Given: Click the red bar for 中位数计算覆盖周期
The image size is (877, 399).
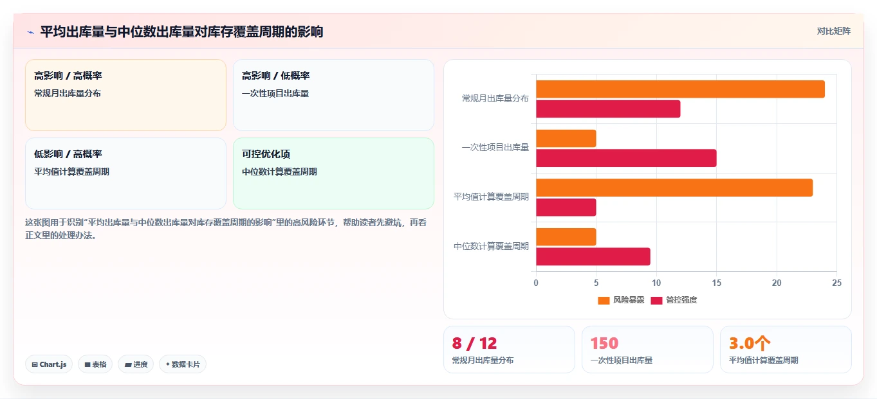Looking at the screenshot, I should pos(593,256).
